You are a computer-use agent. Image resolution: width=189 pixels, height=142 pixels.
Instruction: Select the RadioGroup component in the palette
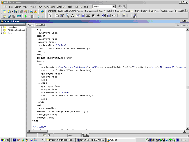click(124, 15)
